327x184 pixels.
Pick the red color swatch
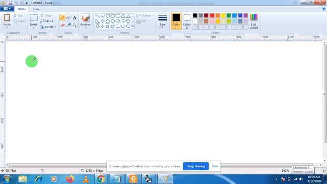(212, 16)
